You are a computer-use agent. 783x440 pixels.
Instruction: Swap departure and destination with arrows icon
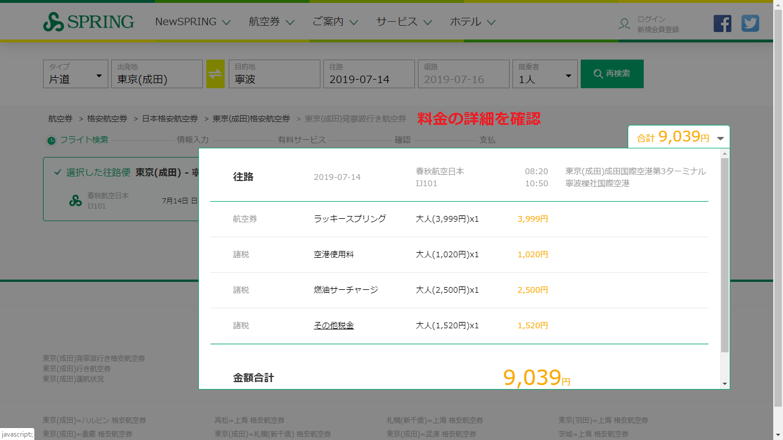pos(216,74)
